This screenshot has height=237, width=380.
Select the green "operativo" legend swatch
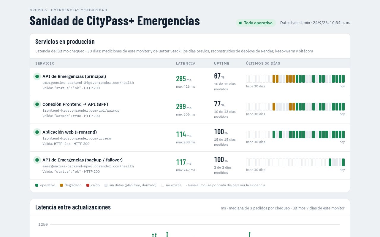[x=37, y=185]
